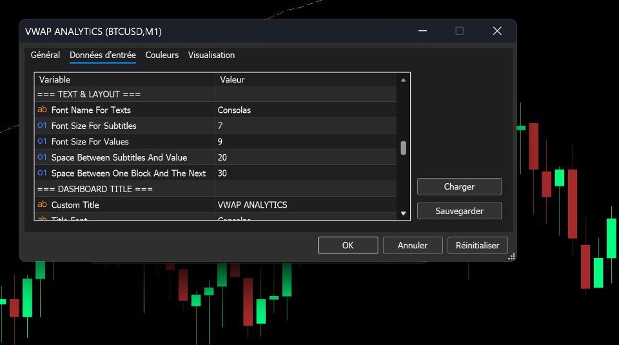Click the scroll down arrow of the parameter list
The width and height of the screenshot is (619, 345).
tap(403, 213)
